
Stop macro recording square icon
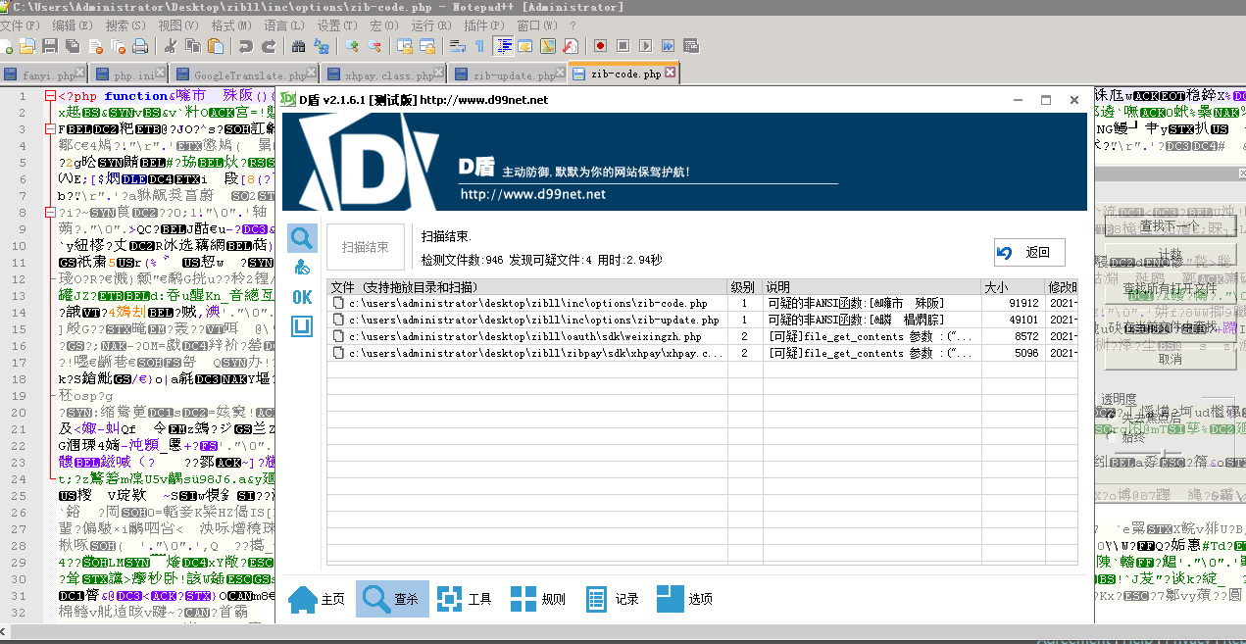[623, 46]
